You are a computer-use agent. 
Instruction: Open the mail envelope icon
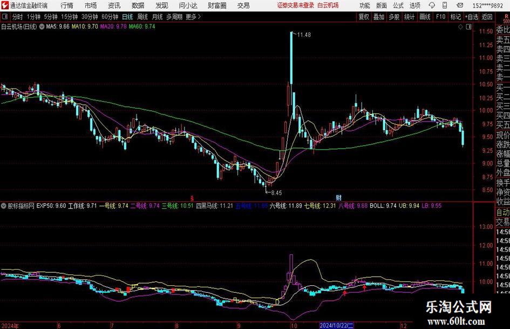[460, 5]
